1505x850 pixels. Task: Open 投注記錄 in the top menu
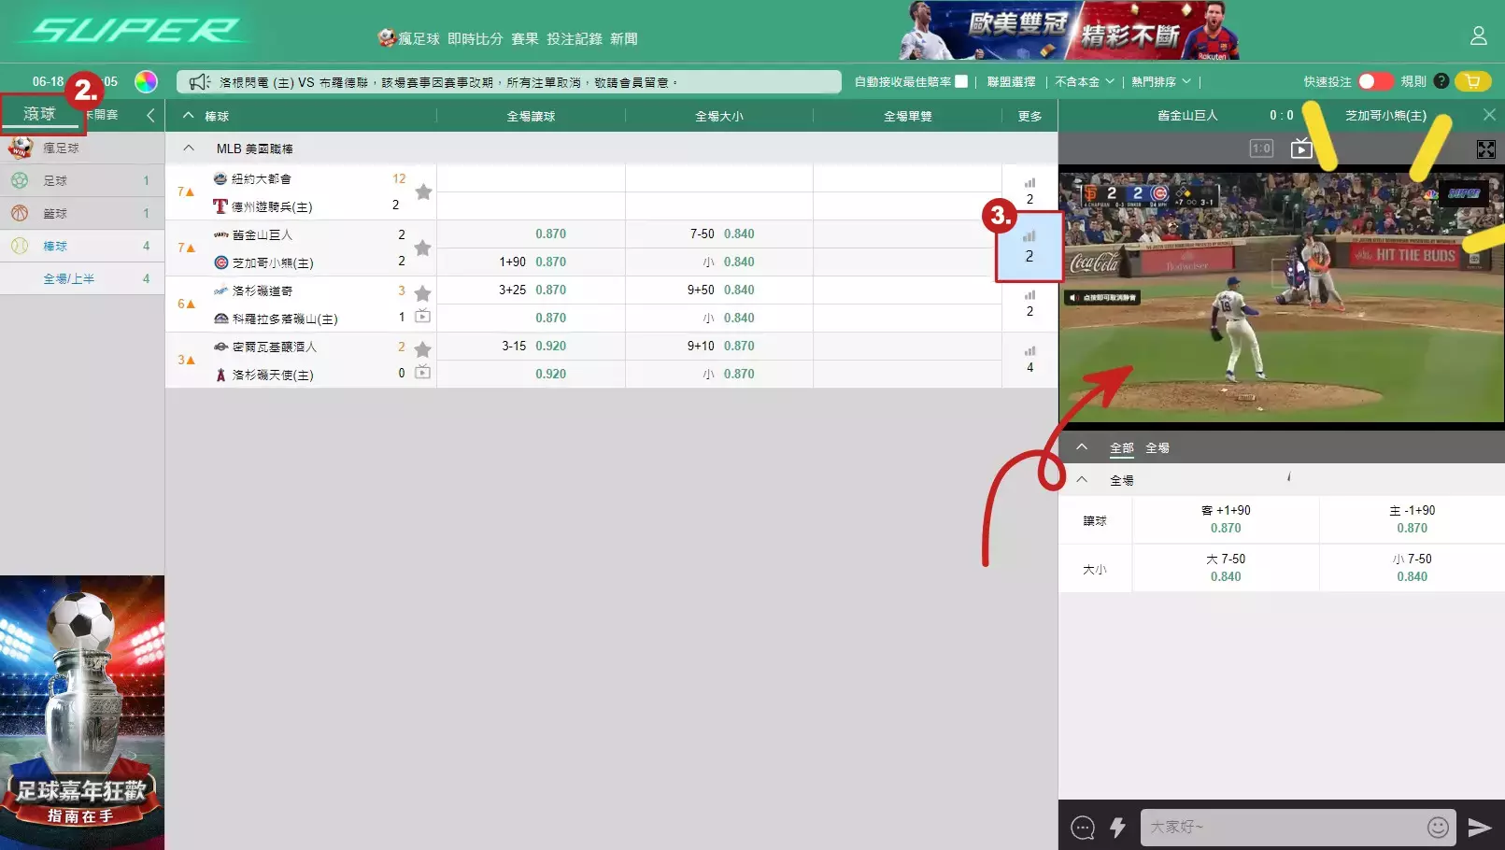coord(574,38)
